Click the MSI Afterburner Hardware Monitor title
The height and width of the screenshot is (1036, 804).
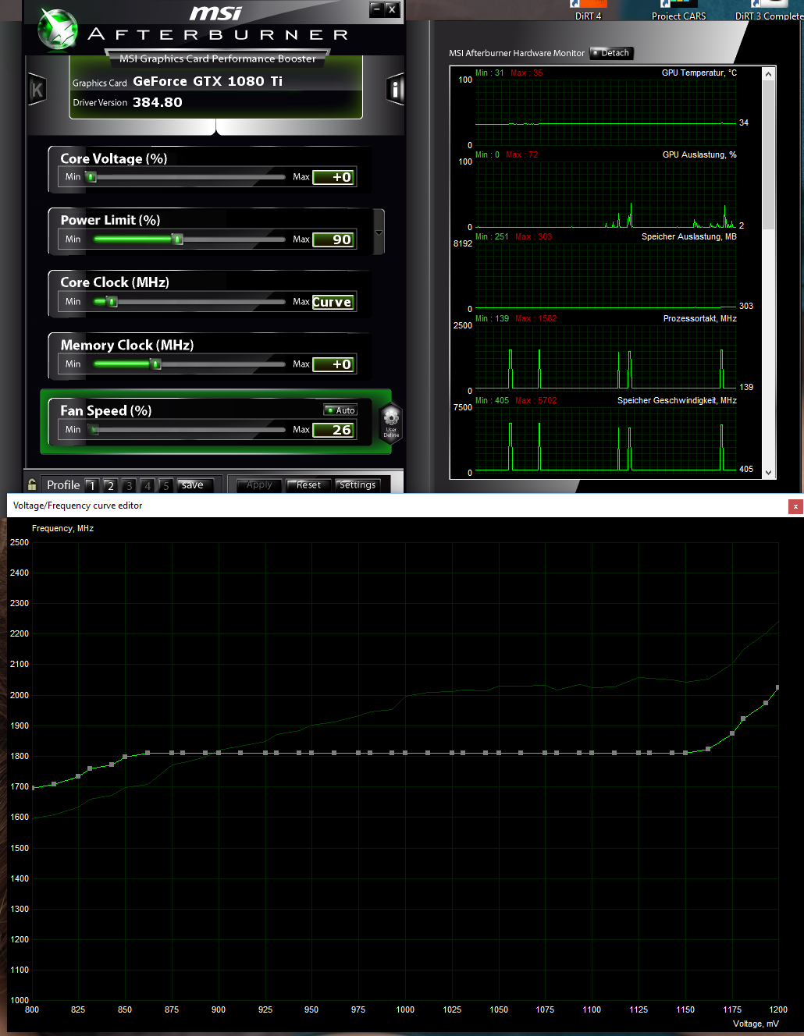[x=517, y=53]
